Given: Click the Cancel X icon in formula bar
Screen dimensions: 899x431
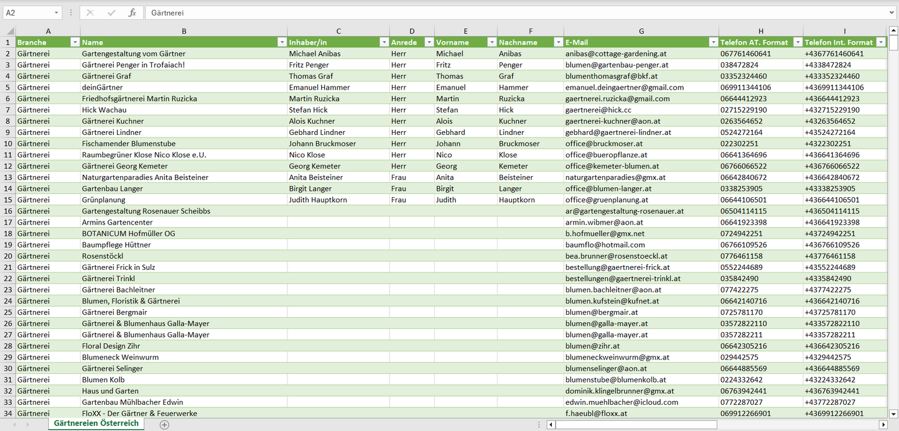Looking at the screenshot, I should pos(90,12).
